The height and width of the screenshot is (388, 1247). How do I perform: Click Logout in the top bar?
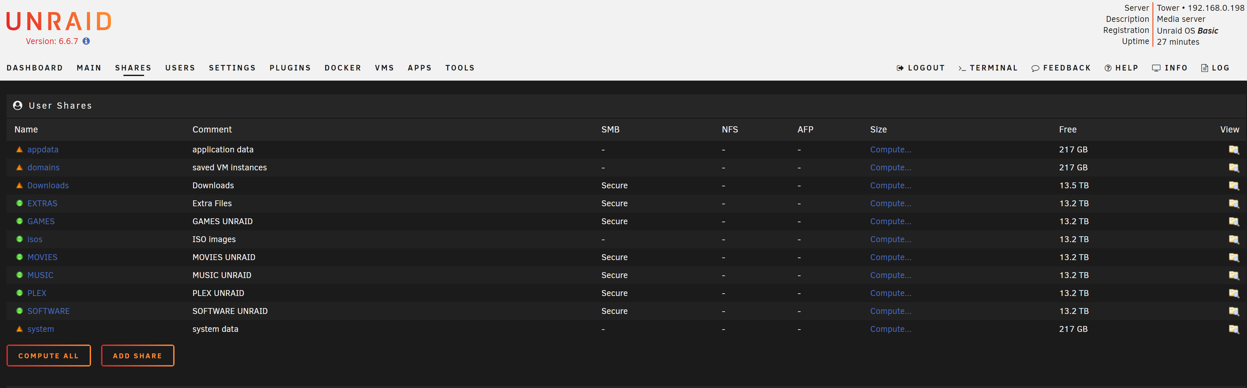click(920, 68)
